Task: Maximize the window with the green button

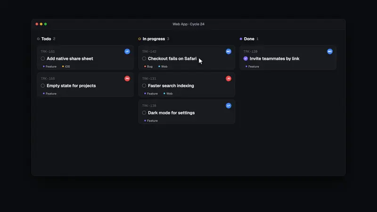Action: [x=45, y=24]
